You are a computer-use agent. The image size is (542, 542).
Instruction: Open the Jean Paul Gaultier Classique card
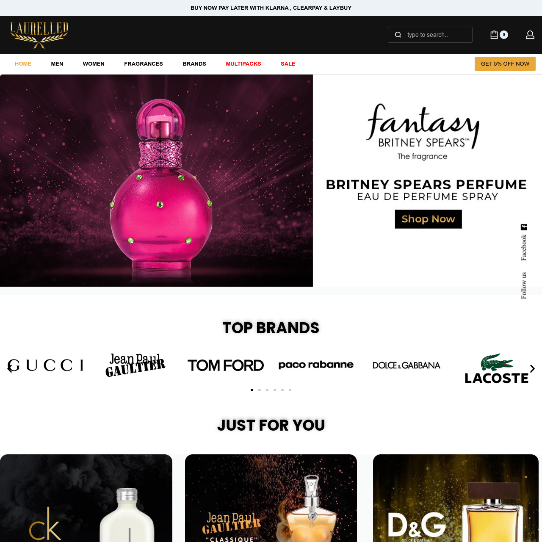click(x=271, y=498)
